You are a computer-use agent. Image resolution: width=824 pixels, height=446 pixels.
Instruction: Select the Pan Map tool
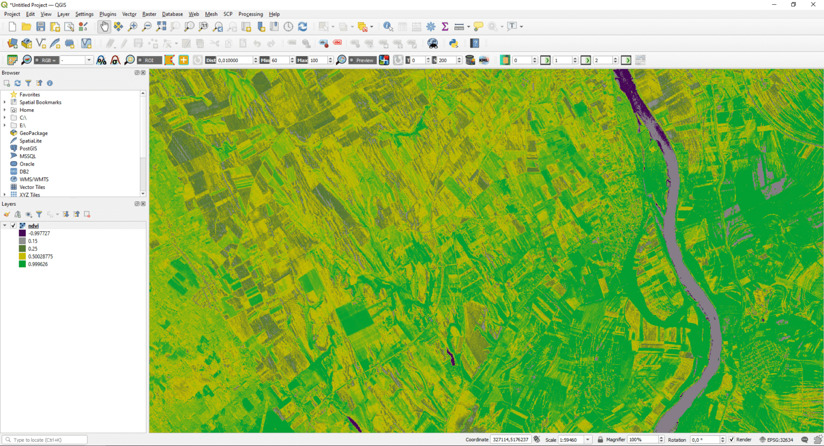coord(104,26)
